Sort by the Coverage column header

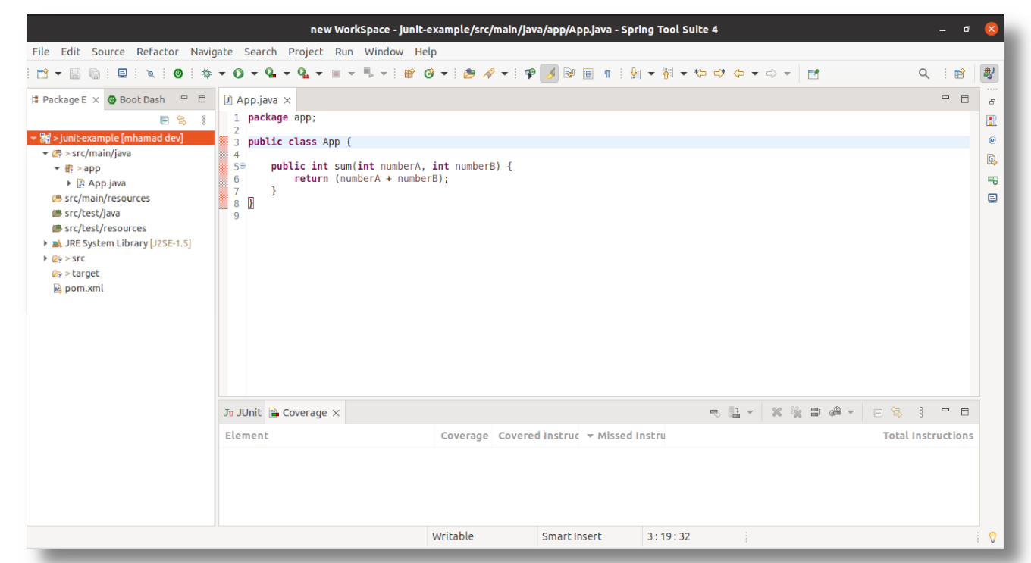(x=464, y=436)
